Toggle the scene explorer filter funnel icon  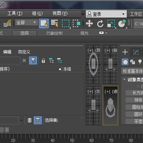[33, 61]
